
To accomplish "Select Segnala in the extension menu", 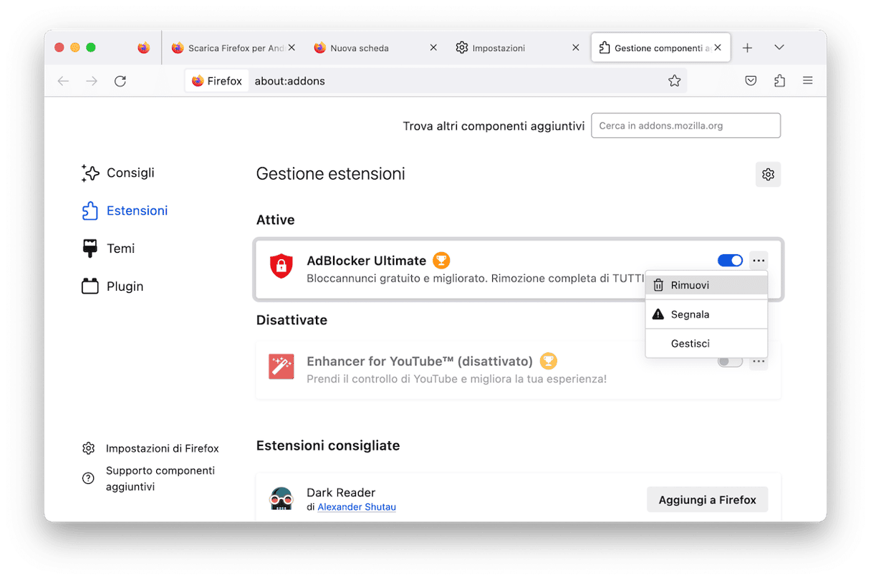I will (690, 314).
